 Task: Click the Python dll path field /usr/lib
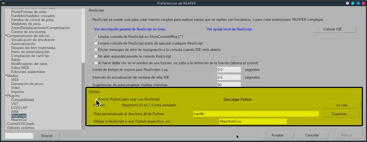tap(256, 114)
